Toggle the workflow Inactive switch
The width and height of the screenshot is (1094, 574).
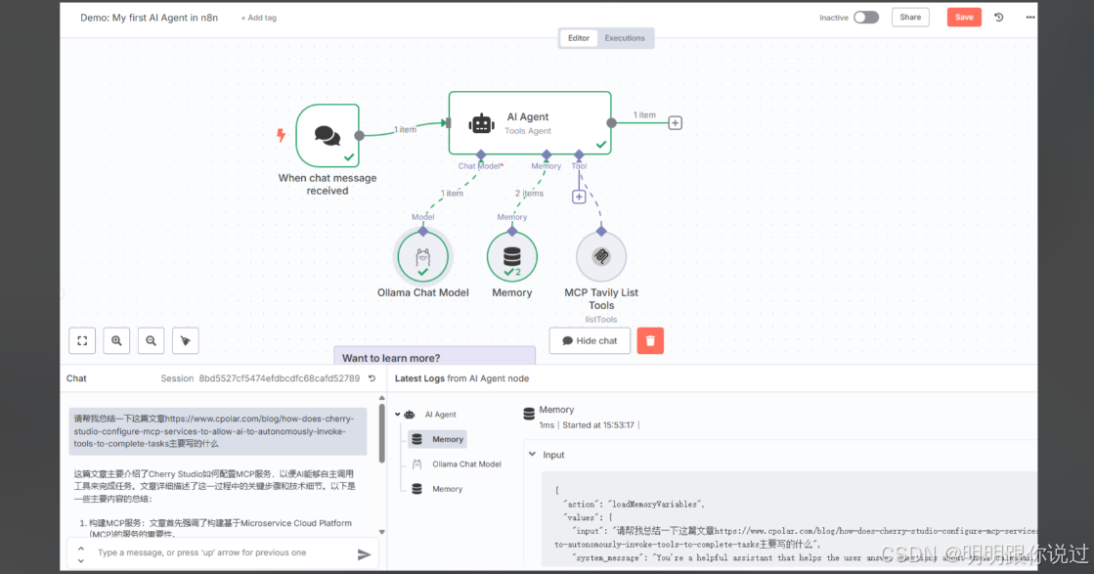[x=866, y=18]
